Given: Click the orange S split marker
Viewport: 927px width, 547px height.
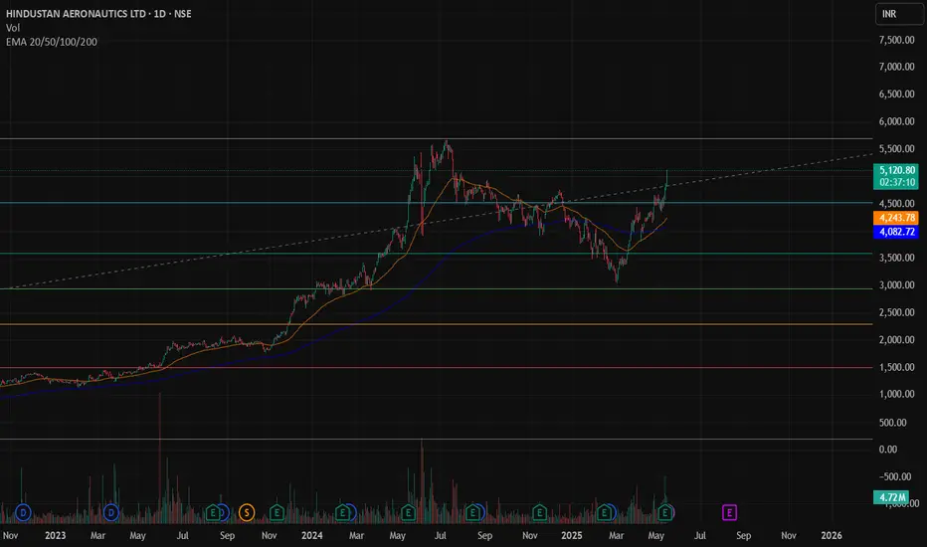Looking at the screenshot, I should [x=247, y=513].
